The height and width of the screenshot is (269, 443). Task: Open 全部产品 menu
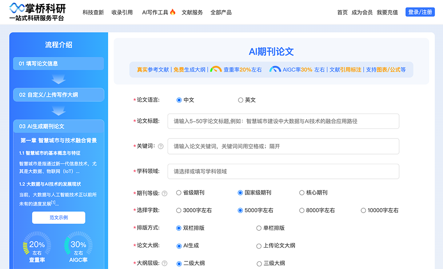click(221, 12)
